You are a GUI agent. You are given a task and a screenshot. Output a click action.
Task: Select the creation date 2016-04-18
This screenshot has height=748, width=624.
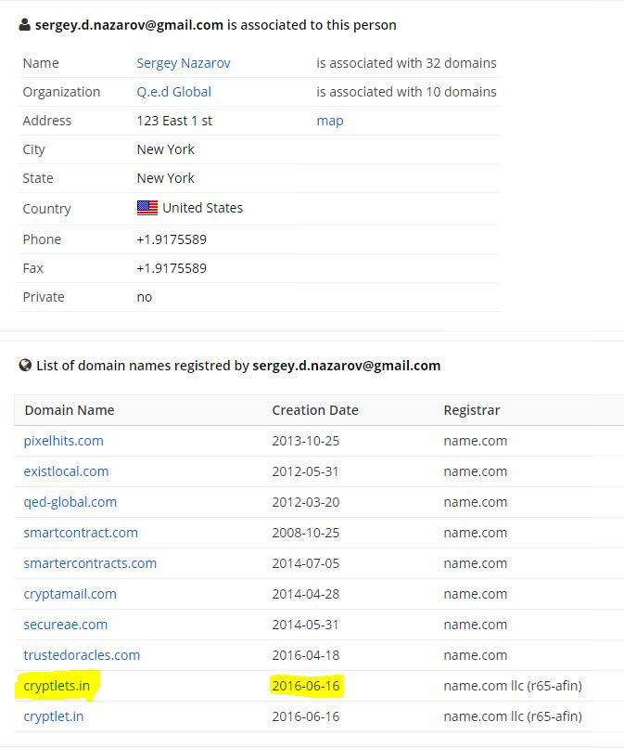306,655
